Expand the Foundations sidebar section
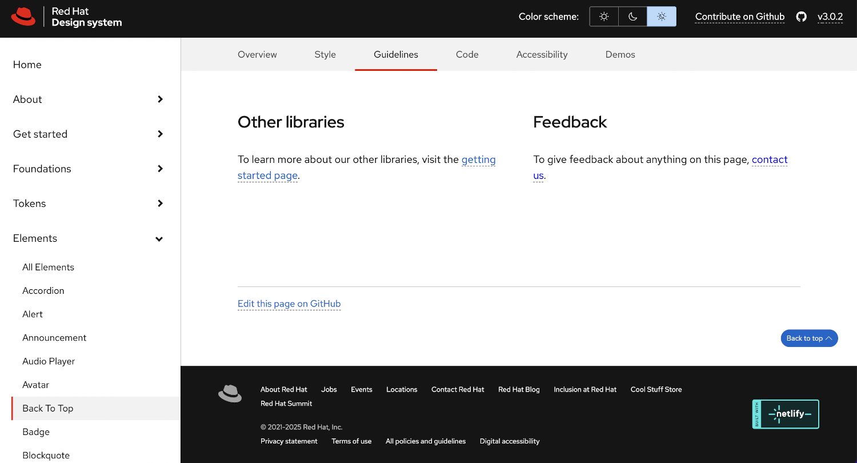 point(90,169)
